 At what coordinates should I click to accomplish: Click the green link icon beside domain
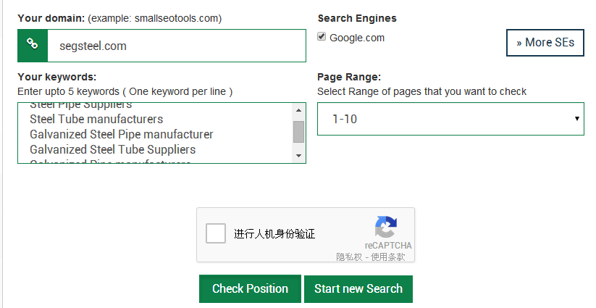point(32,46)
